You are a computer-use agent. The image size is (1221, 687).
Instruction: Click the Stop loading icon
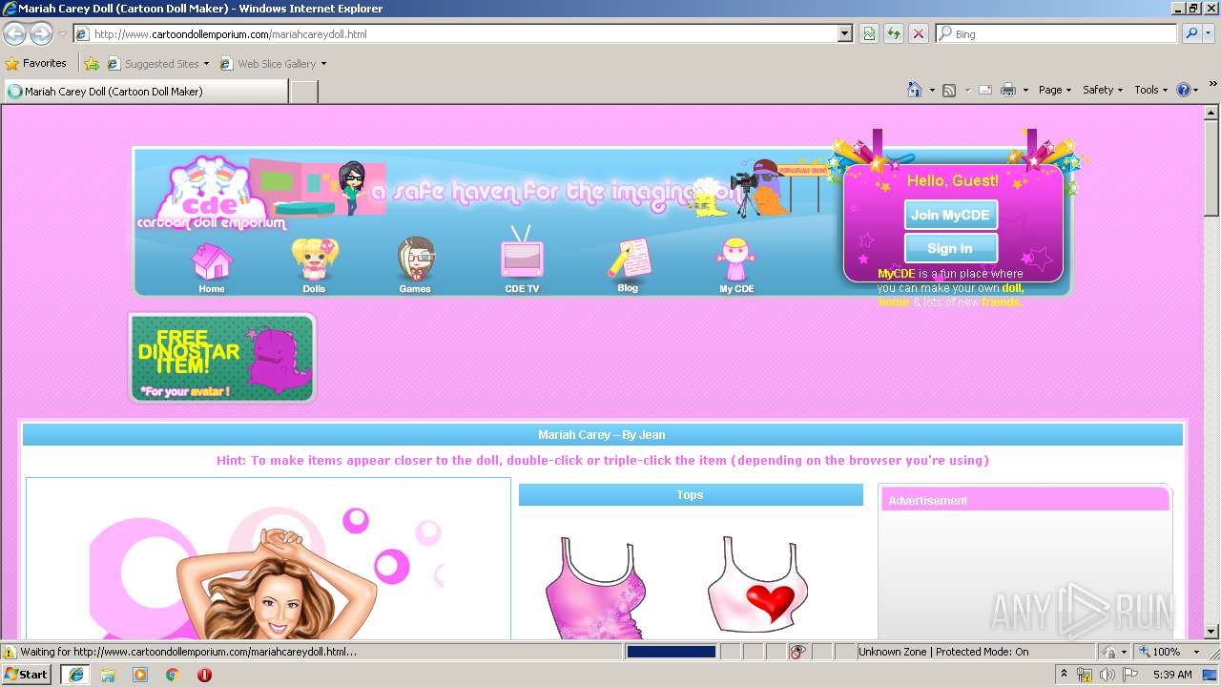point(919,33)
